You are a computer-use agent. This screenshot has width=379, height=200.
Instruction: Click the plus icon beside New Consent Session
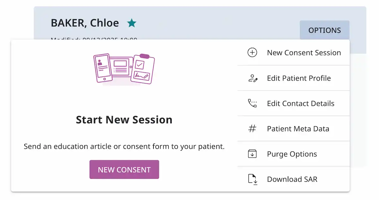point(252,53)
